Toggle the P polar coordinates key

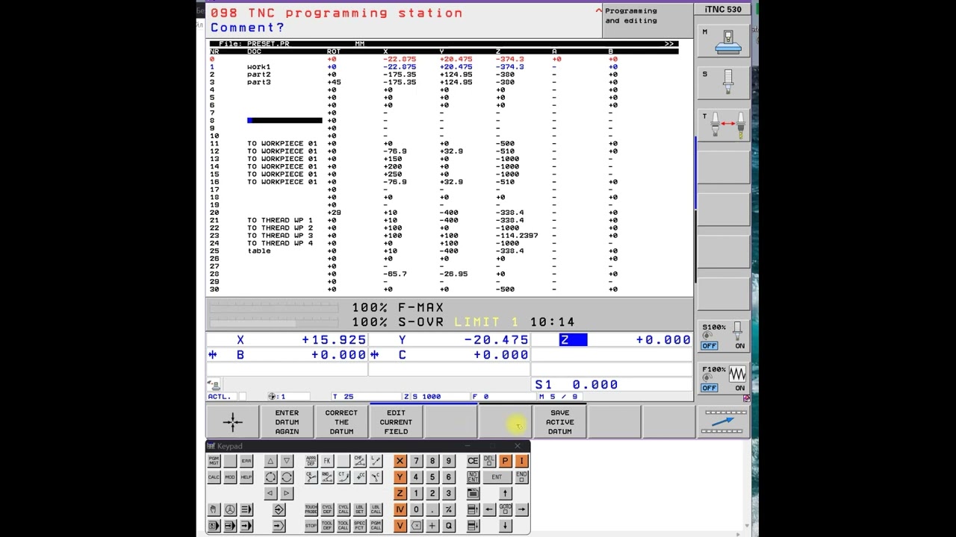click(x=506, y=461)
